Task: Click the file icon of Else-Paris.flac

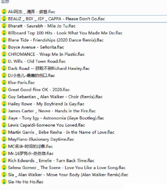Action: coord(4,82)
